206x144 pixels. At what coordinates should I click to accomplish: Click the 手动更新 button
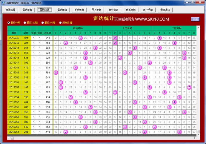click(79, 10)
